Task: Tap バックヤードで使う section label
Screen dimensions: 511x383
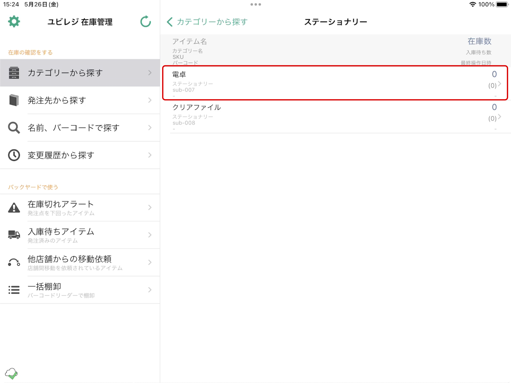Action: click(x=33, y=187)
